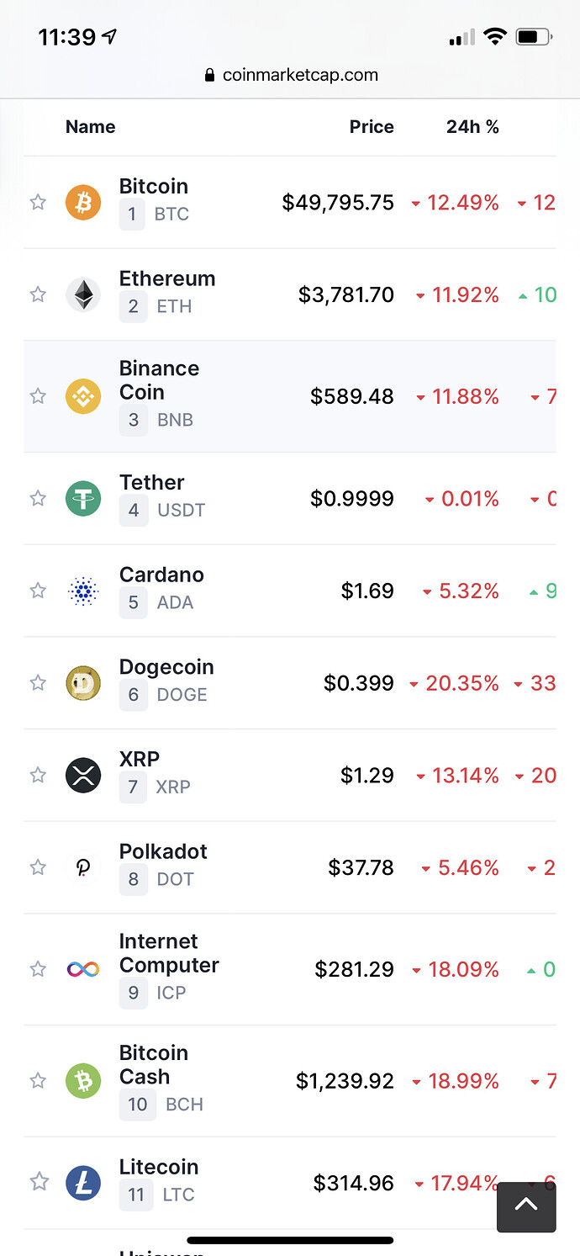Open the Ethereum coin name link

167,278
